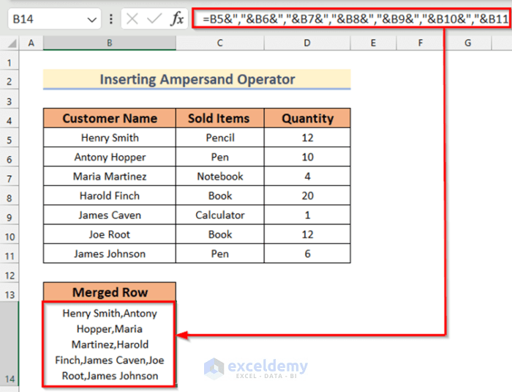Image resolution: width=512 pixels, height=392 pixels.
Task: Select the Book cell in Joe Root row
Action: [x=219, y=234]
